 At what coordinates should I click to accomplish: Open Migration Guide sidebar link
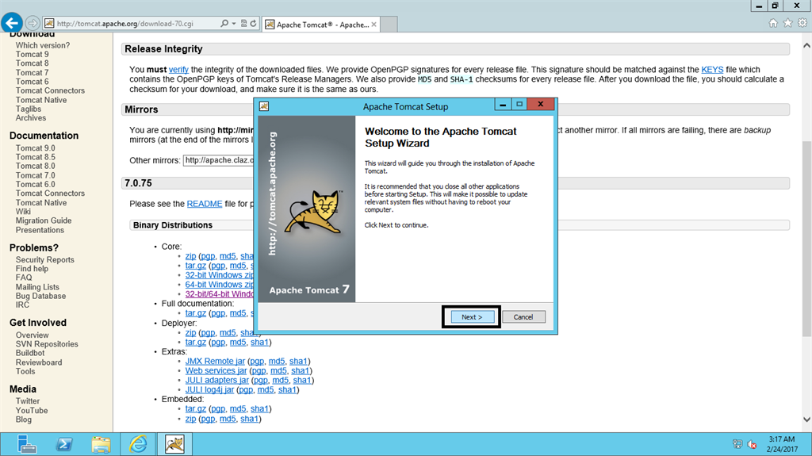tap(44, 220)
